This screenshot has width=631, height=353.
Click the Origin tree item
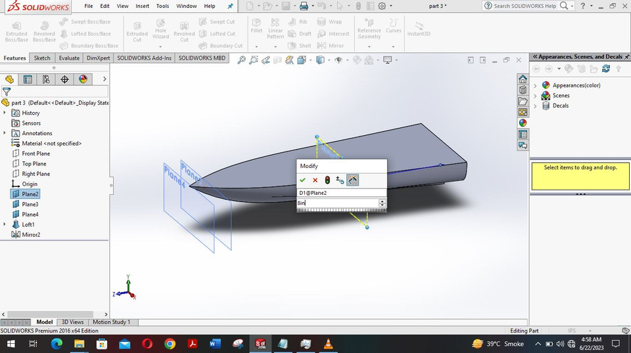coord(30,184)
